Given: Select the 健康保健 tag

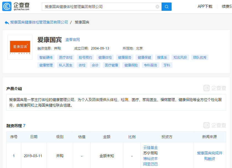Looking at the screenshot, I should coord(144,57).
